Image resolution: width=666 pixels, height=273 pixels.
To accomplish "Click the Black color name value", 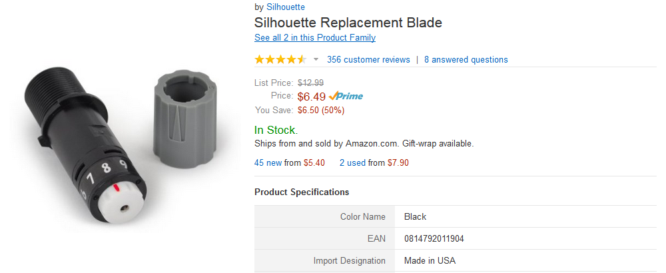I will pos(415,216).
